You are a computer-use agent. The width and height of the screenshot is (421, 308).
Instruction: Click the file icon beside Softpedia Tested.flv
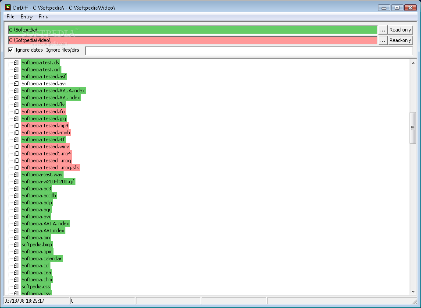[x=16, y=105]
